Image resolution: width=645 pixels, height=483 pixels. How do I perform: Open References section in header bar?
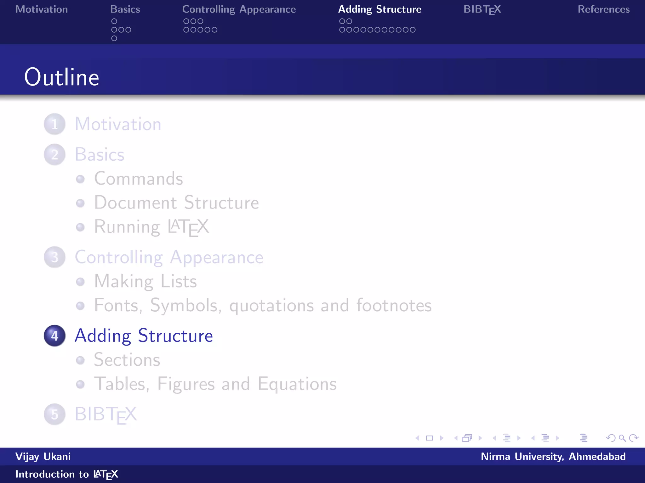[604, 9]
